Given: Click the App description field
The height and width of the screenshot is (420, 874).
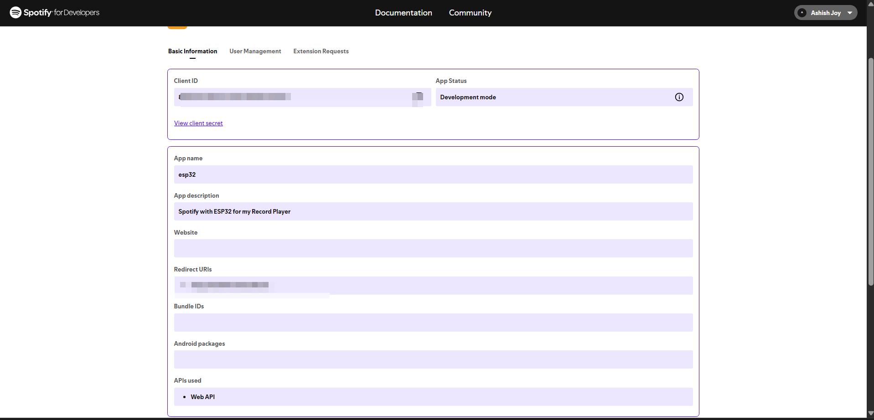Looking at the screenshot, I should pos(433,211).
